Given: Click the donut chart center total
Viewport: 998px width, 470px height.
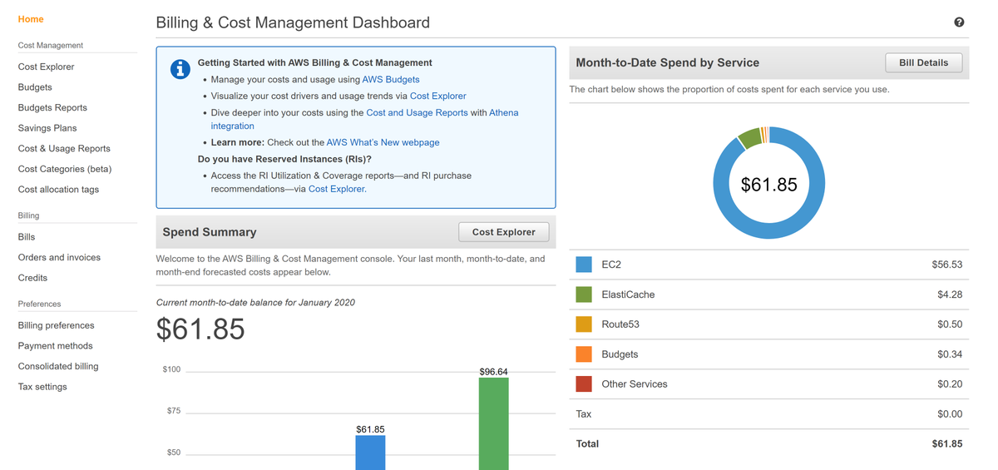Looking at the screenshot, I should [769, 185].
